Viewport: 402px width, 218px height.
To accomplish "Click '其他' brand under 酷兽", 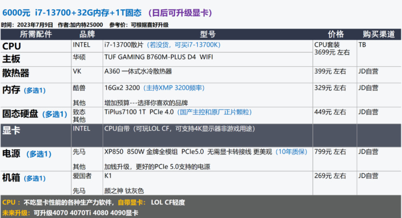I will coord(79,103).
